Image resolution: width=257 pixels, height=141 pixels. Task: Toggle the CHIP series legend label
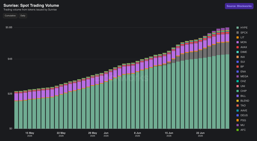243,91
